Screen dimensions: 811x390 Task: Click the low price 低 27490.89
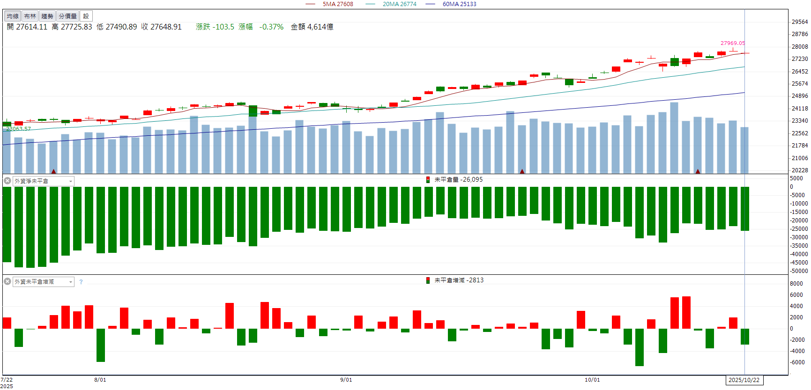[117, 27]
